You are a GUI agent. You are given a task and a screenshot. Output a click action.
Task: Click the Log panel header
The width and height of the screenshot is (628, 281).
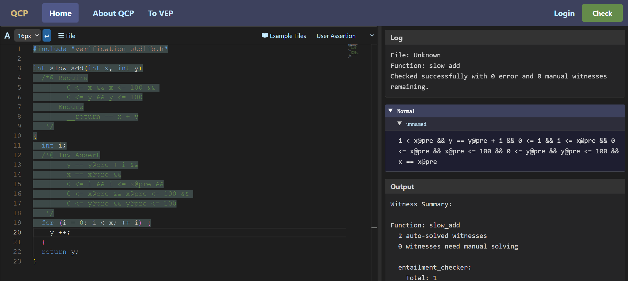coord(396,38)
